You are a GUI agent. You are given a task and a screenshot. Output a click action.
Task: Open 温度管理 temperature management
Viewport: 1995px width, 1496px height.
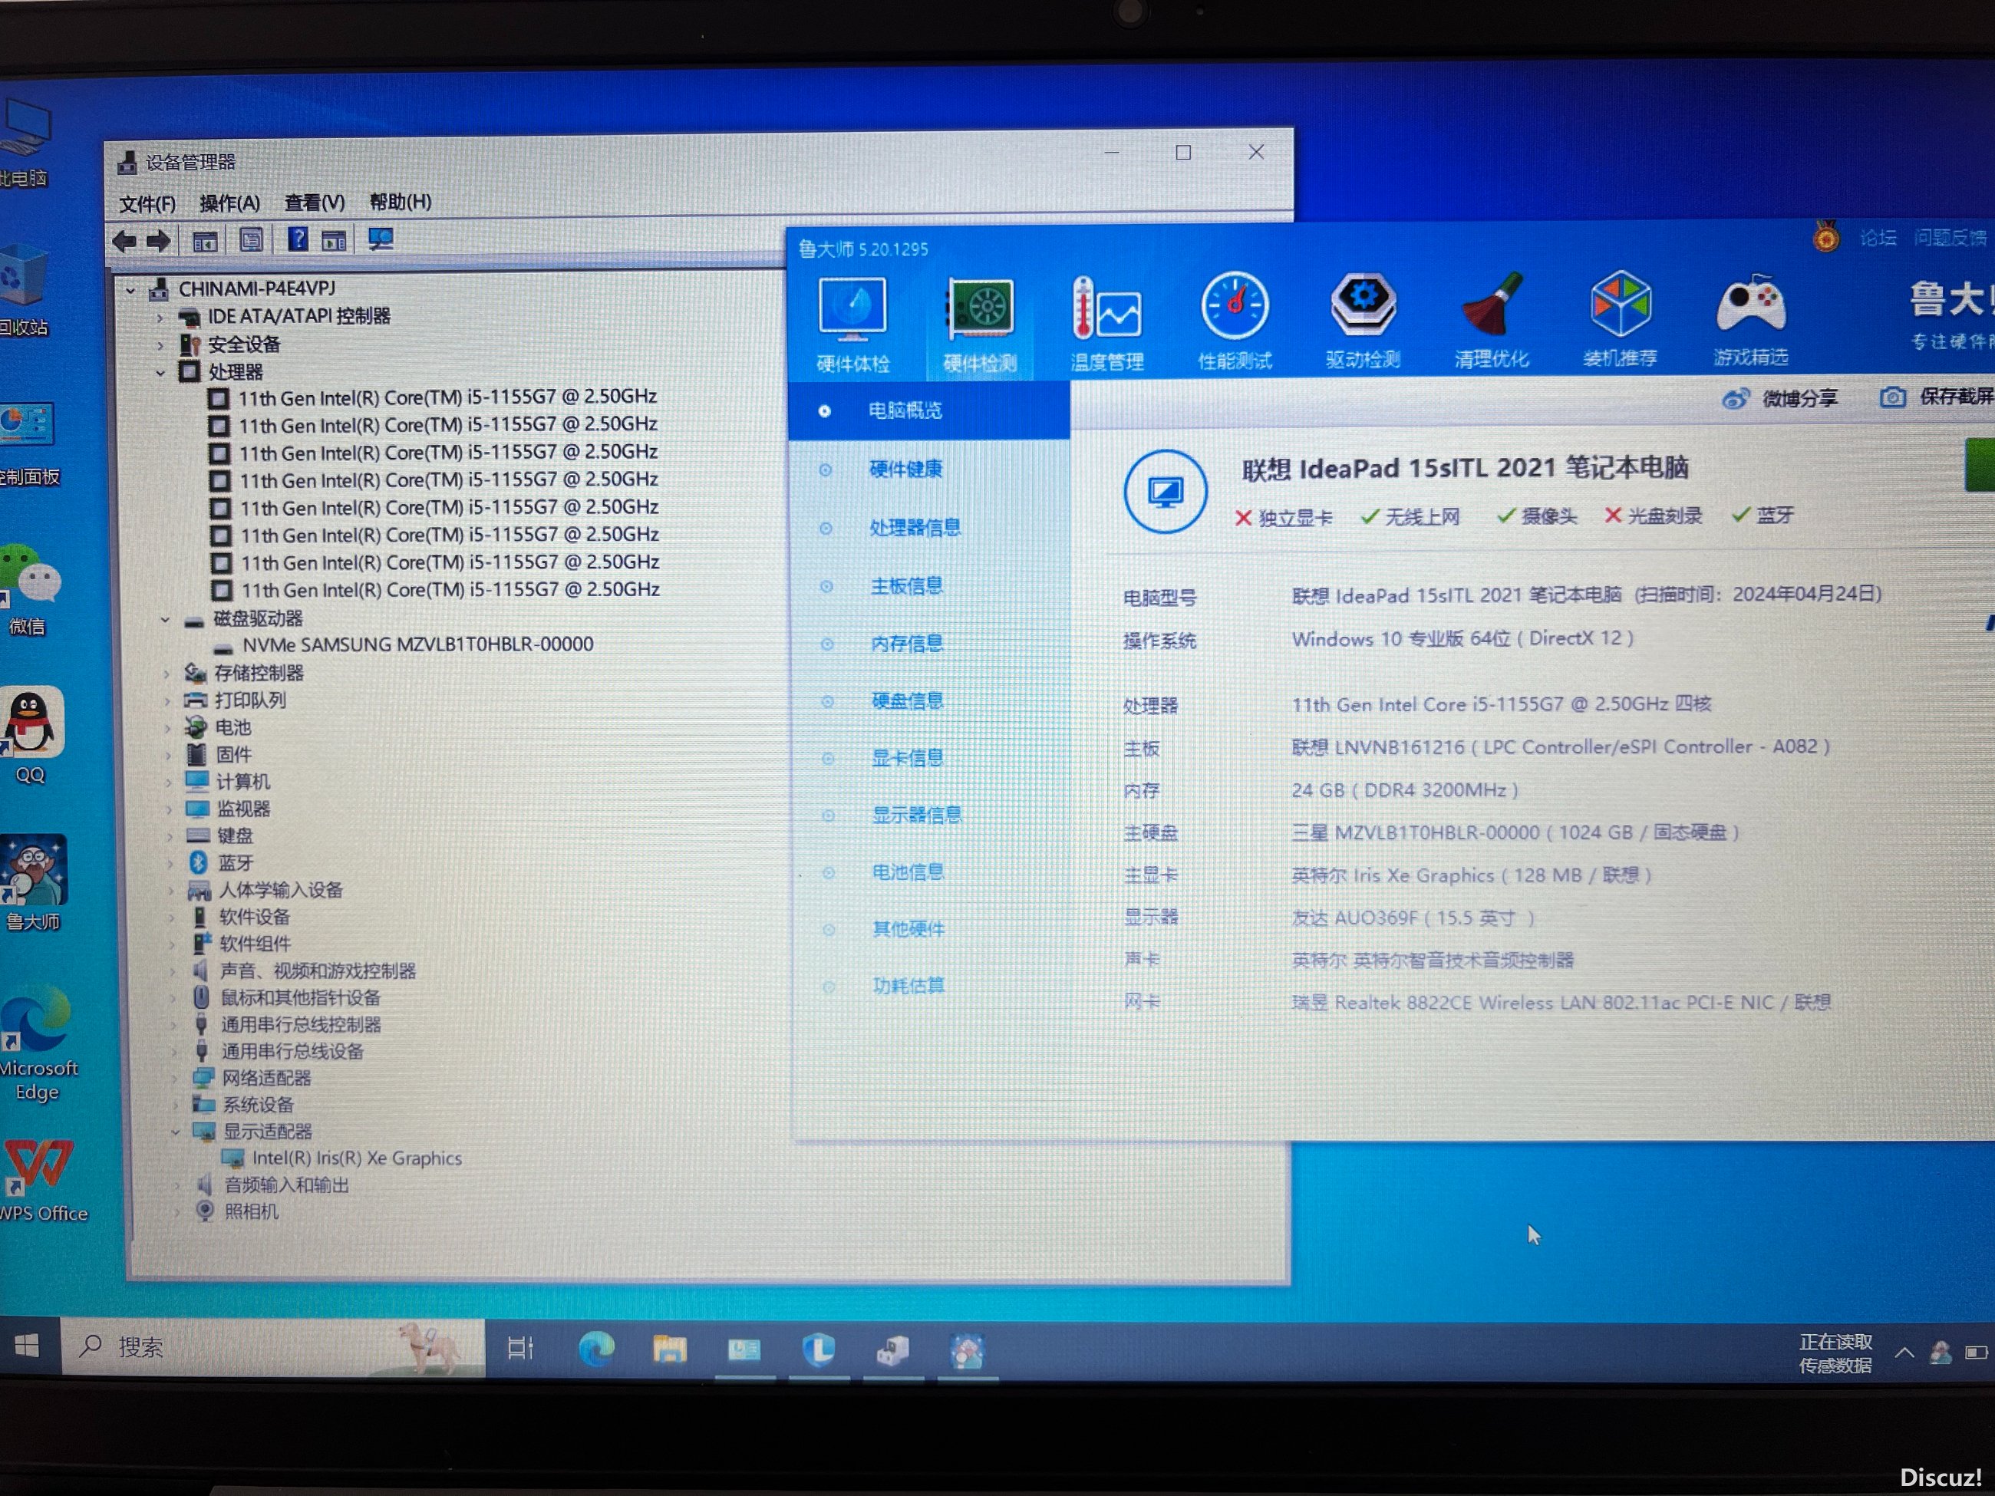pos(1106,324)
